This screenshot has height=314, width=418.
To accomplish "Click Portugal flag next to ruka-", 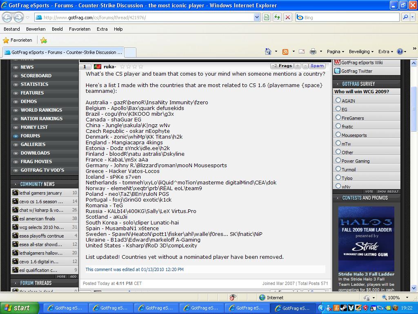I will click(97, 67).
